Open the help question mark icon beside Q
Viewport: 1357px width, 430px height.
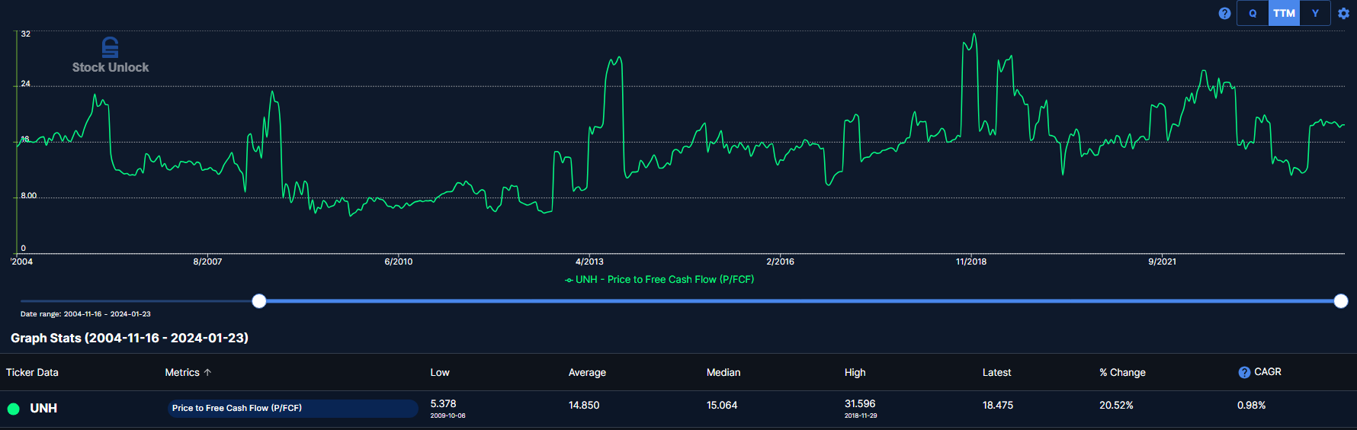(1224, 13)
